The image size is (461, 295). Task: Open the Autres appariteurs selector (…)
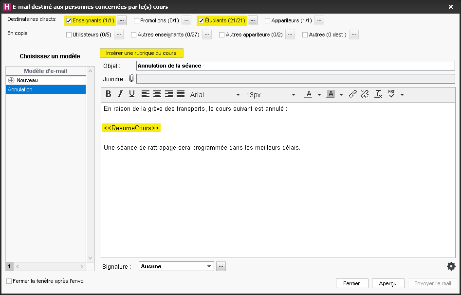(x=290, y=35)
